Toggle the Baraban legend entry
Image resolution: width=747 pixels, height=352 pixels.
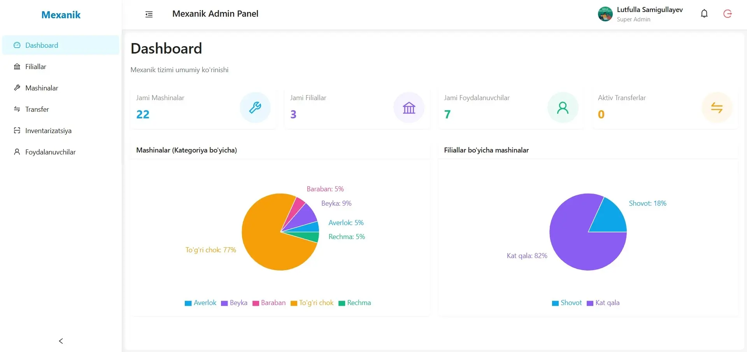[268, 303]
